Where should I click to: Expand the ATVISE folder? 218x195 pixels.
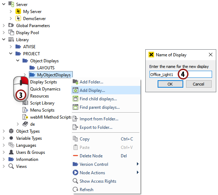(x=11, y=47)
